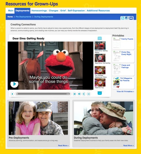
Task: Play the video with the overlay play button
Action: (x=14, y=84)
